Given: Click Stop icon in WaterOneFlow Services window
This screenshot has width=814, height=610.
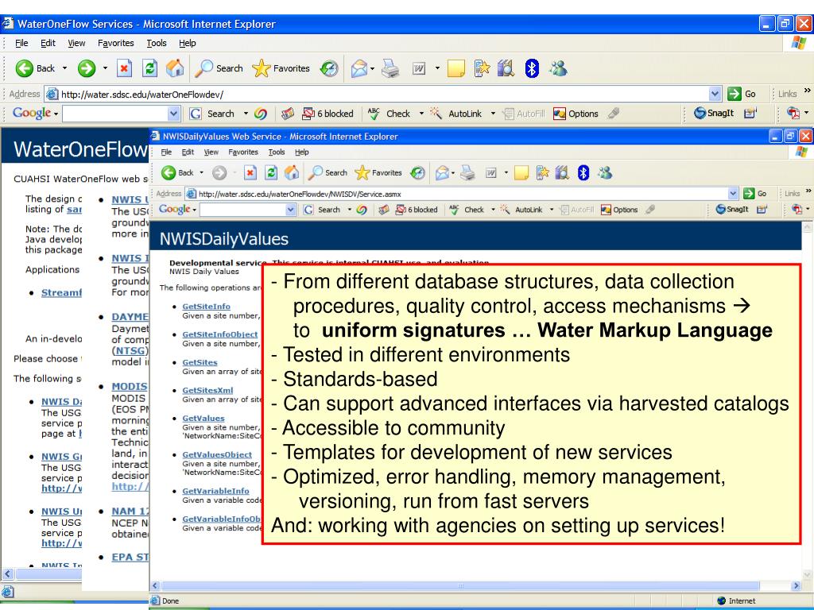Looking at the screenshot, I should coord(124,68).
